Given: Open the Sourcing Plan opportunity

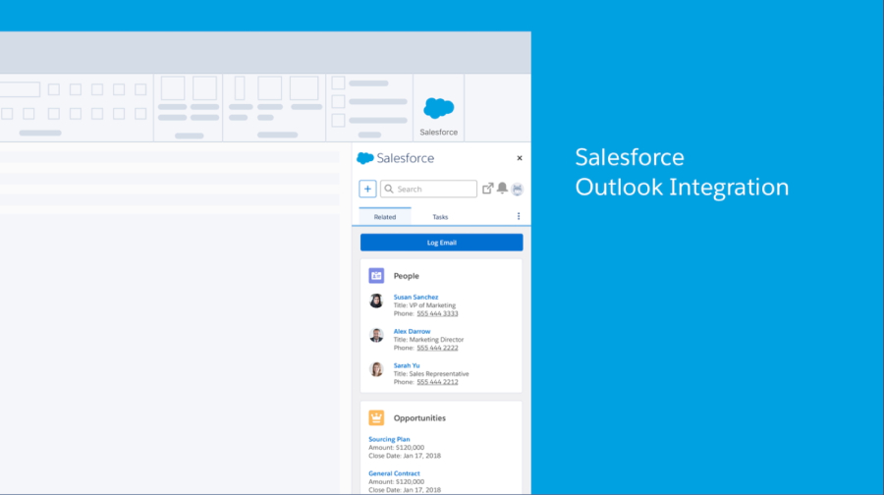Looking at the screenshot, I should (x=389, y=439).
